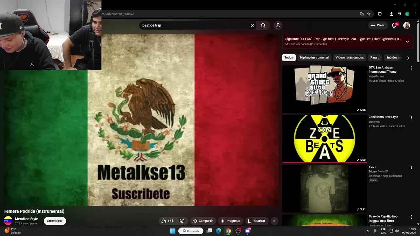Screen dimensions: 420x236
Task: Open the volume icon in system tray
Action: point(397,231)
